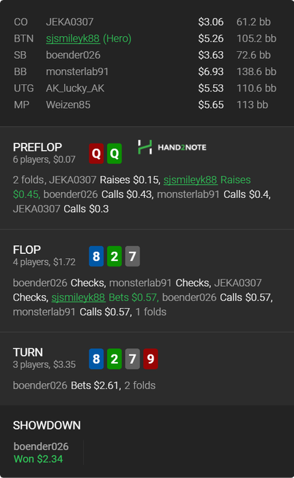The height and width of the screenshot is (478, 294).
Task: Click boender026 name in showdown section
Action: point(41,447)
